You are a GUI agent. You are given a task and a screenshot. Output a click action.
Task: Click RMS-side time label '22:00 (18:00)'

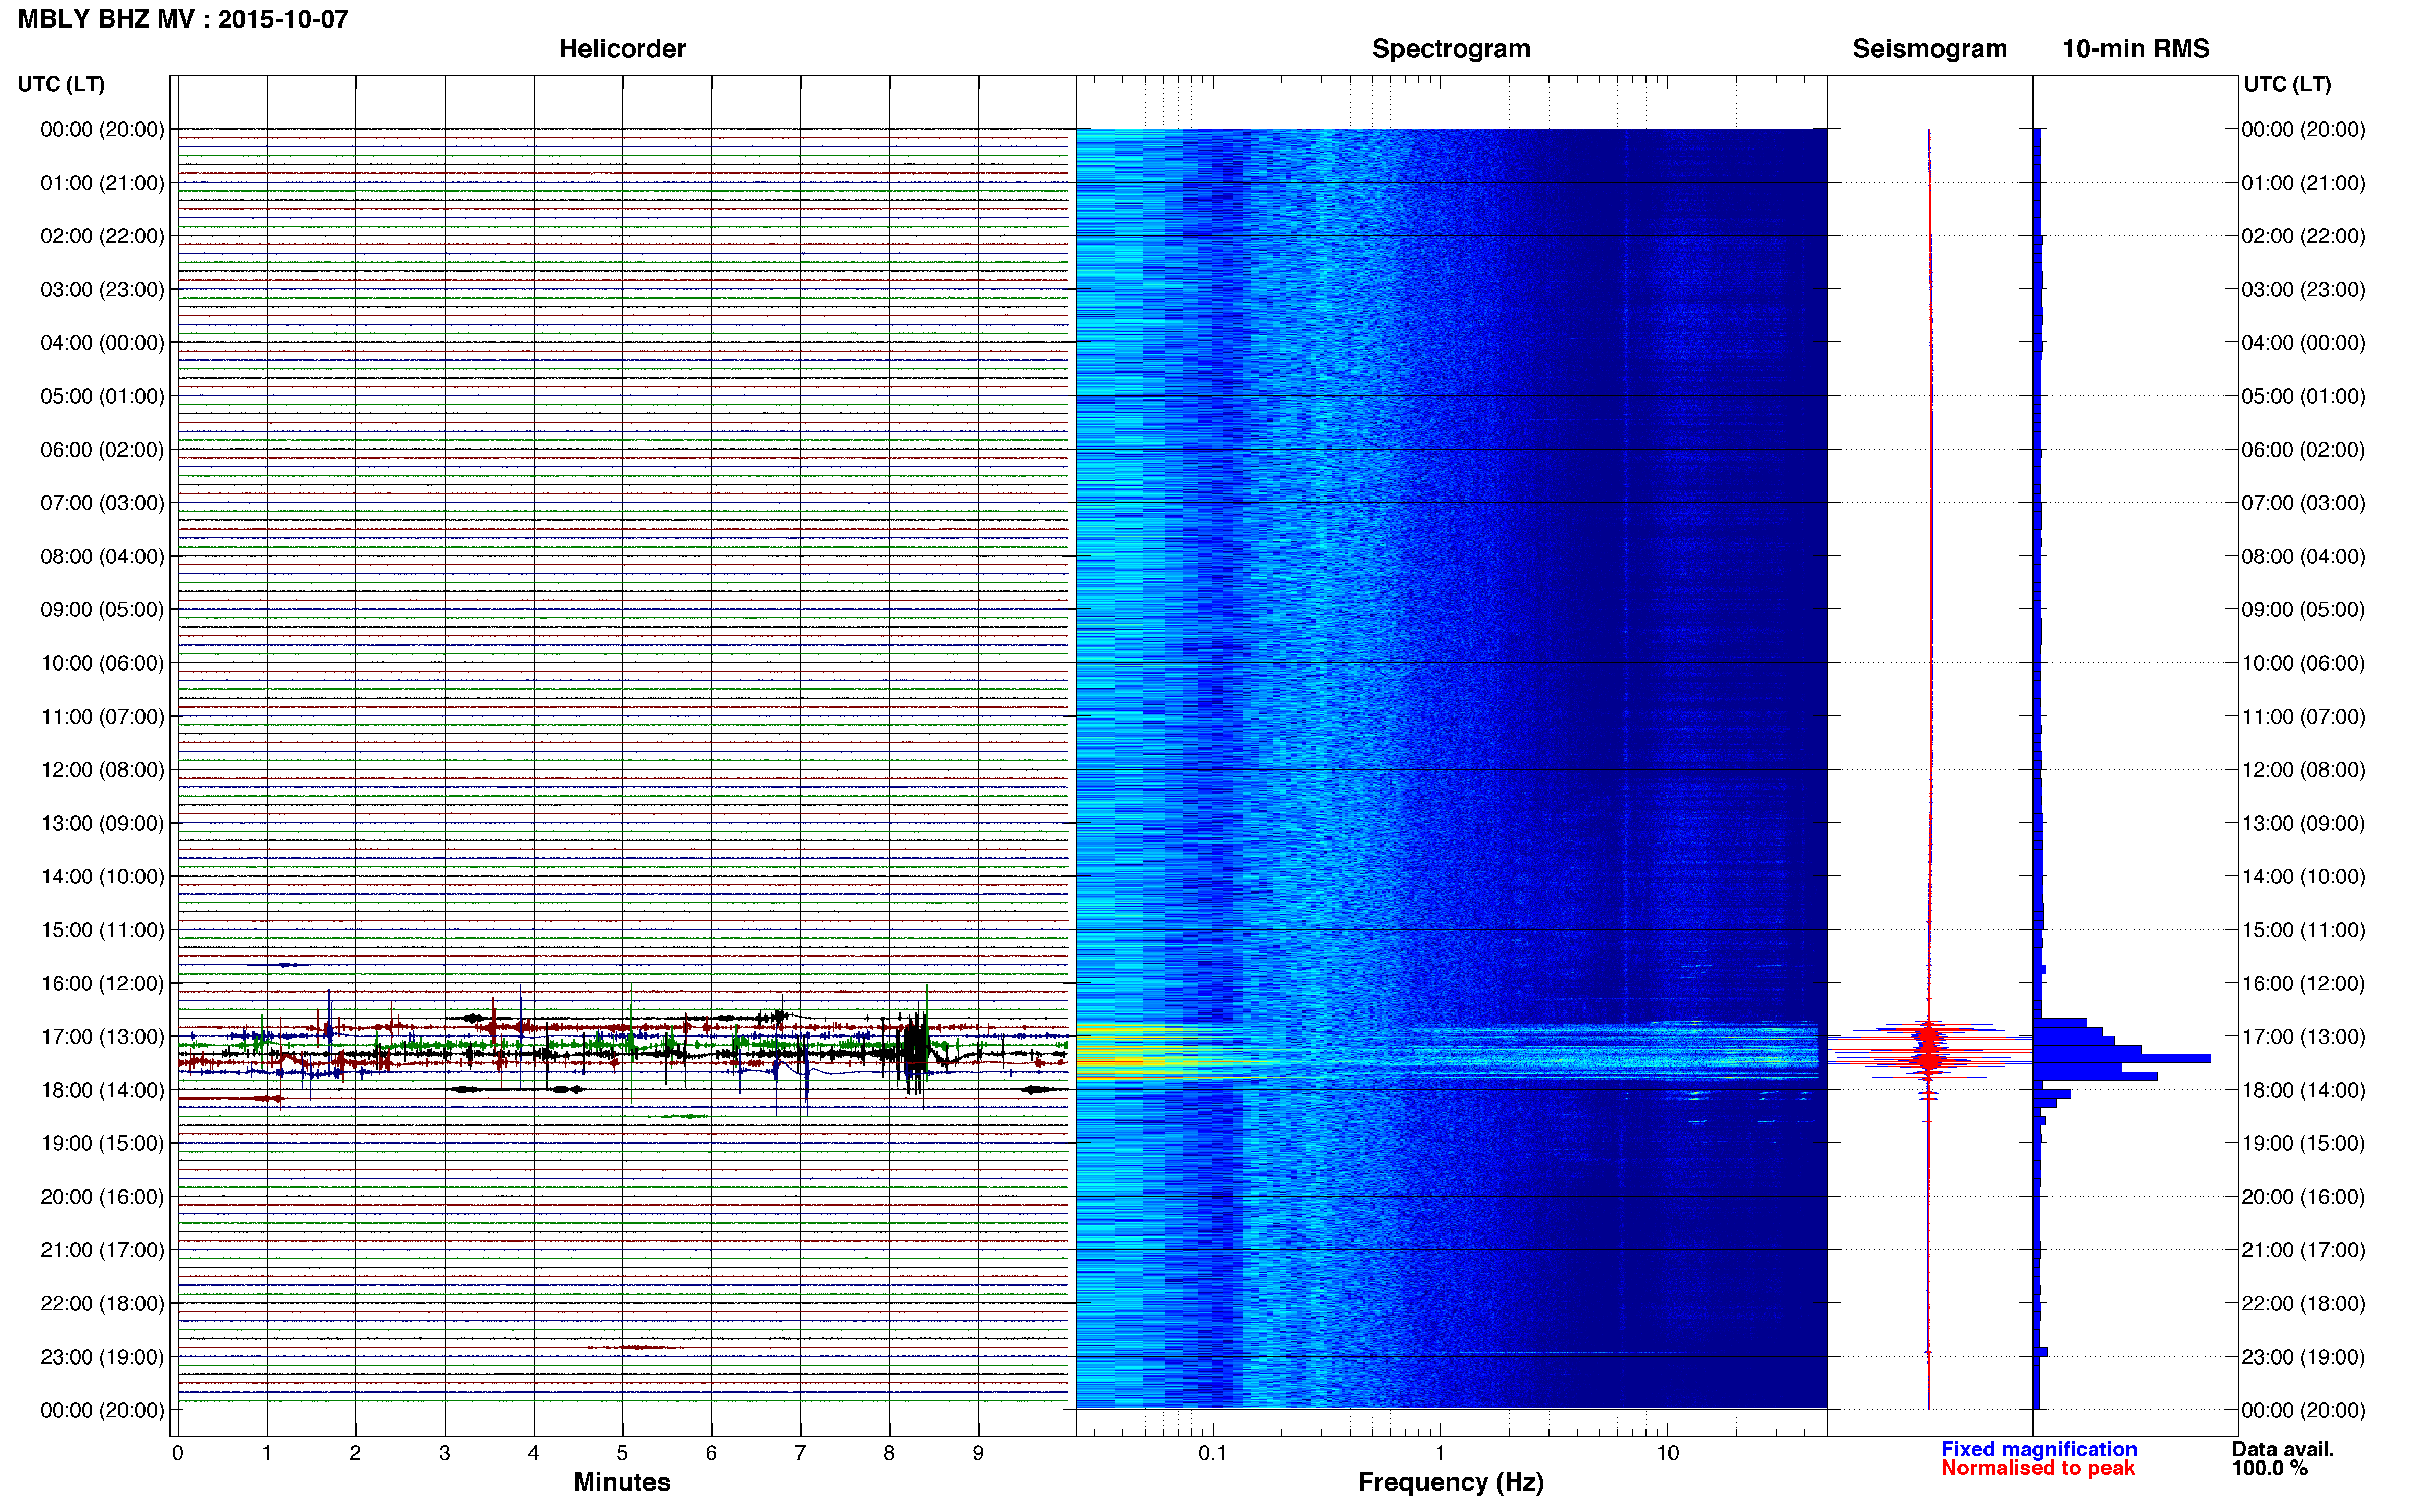pyautogui.click(x=2303, y=1303)
